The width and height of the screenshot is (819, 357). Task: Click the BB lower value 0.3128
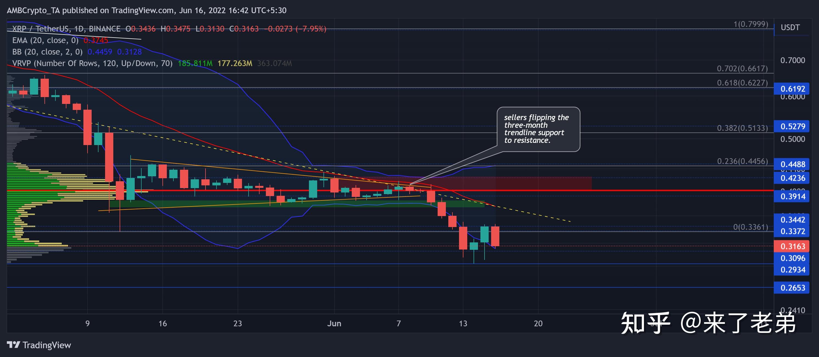coord(130,52)
